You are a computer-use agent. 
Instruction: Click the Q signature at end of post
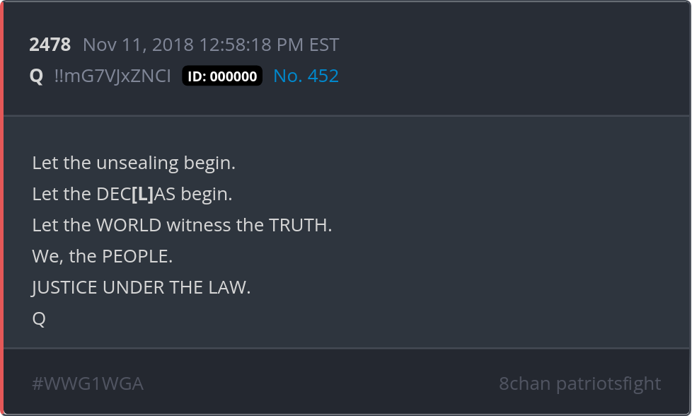[x=39, y=318]
